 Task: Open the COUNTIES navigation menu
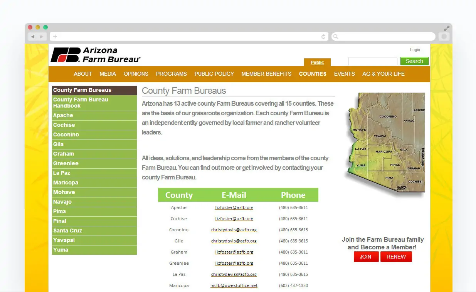(x=313, y=74)
